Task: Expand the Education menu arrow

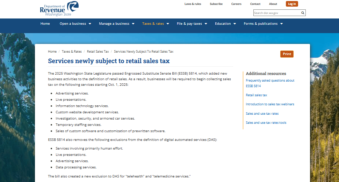Action: pyautogui.click(x=235, y=24)
